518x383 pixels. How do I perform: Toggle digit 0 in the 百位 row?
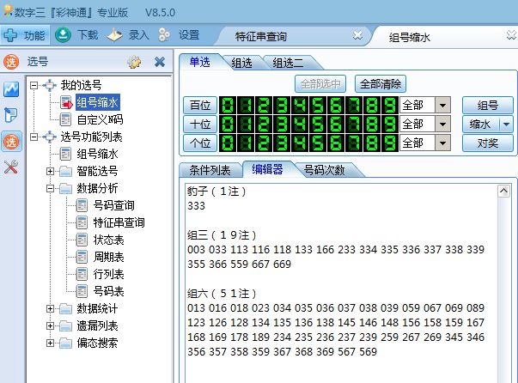pyautogui.click(x=228, y=106)
